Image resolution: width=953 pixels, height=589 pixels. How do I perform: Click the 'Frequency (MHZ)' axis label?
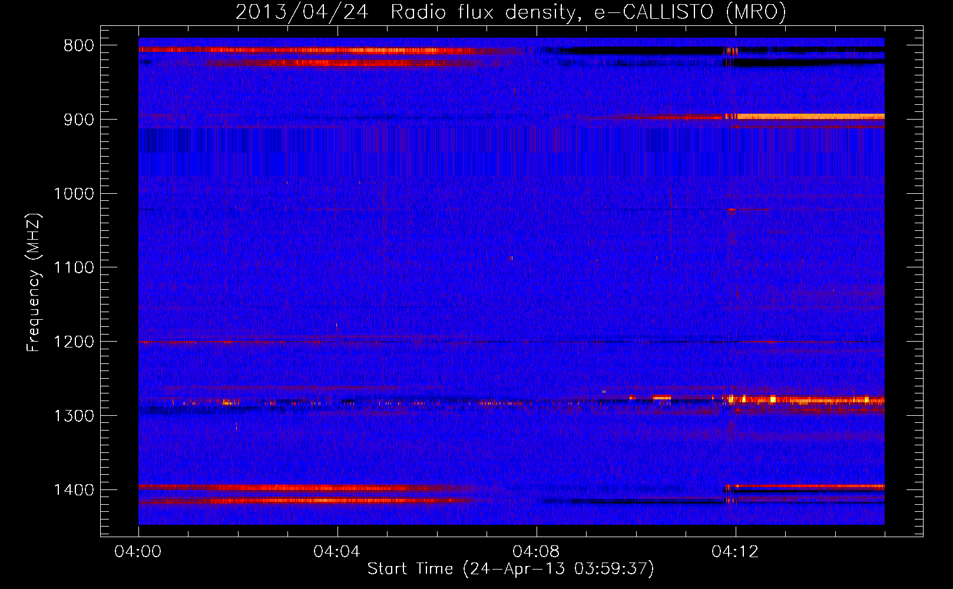tap(34, 283)
